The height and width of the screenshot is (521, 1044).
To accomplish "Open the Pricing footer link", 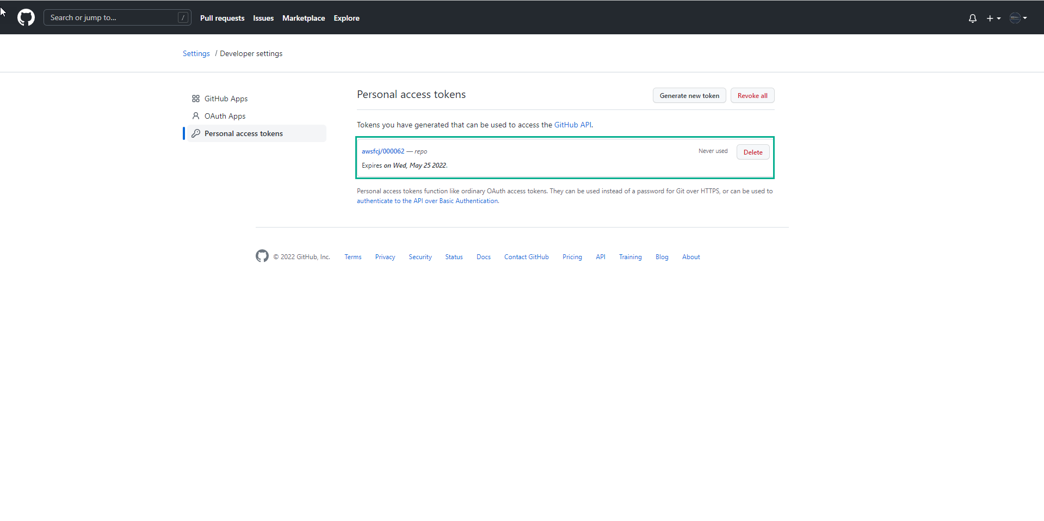I will pyautogui.click(x=572, y=257).
